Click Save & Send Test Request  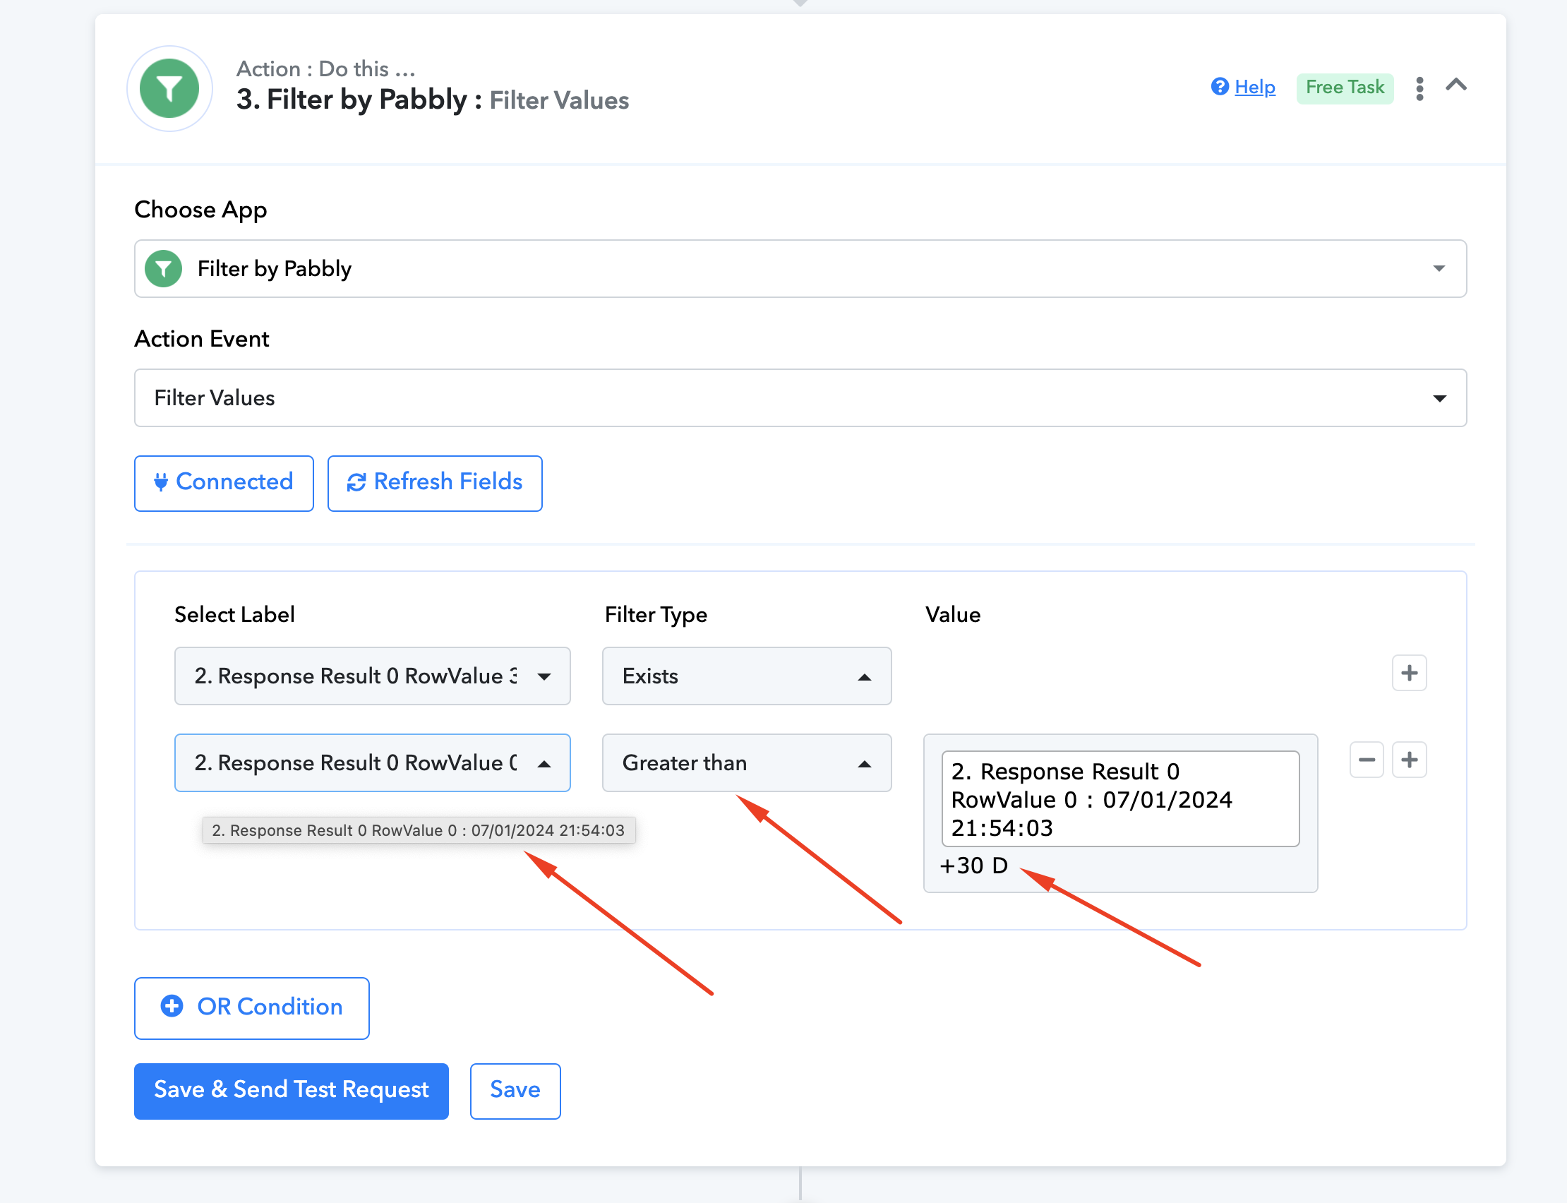(292, 1091)
